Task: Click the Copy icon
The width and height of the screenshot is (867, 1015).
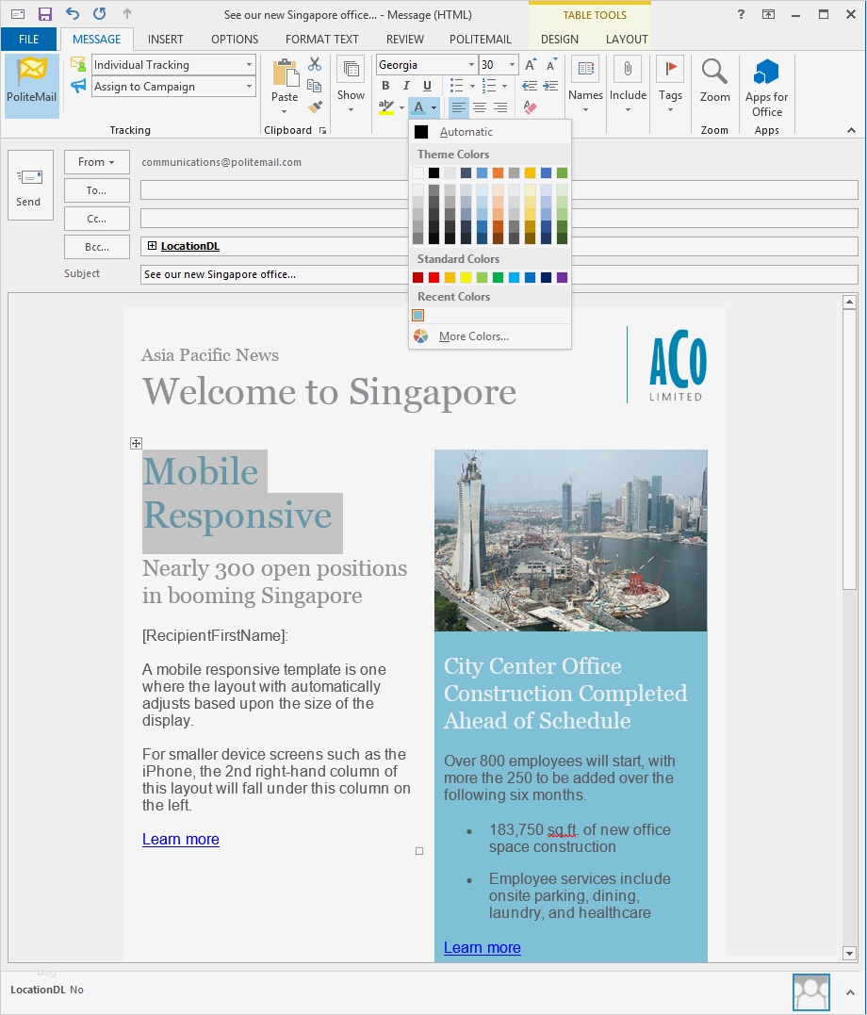Action: click(x=315, y=85)
